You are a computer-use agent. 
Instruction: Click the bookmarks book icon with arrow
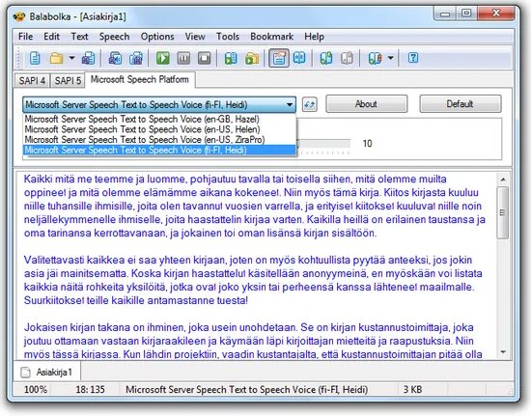(376, 58)
